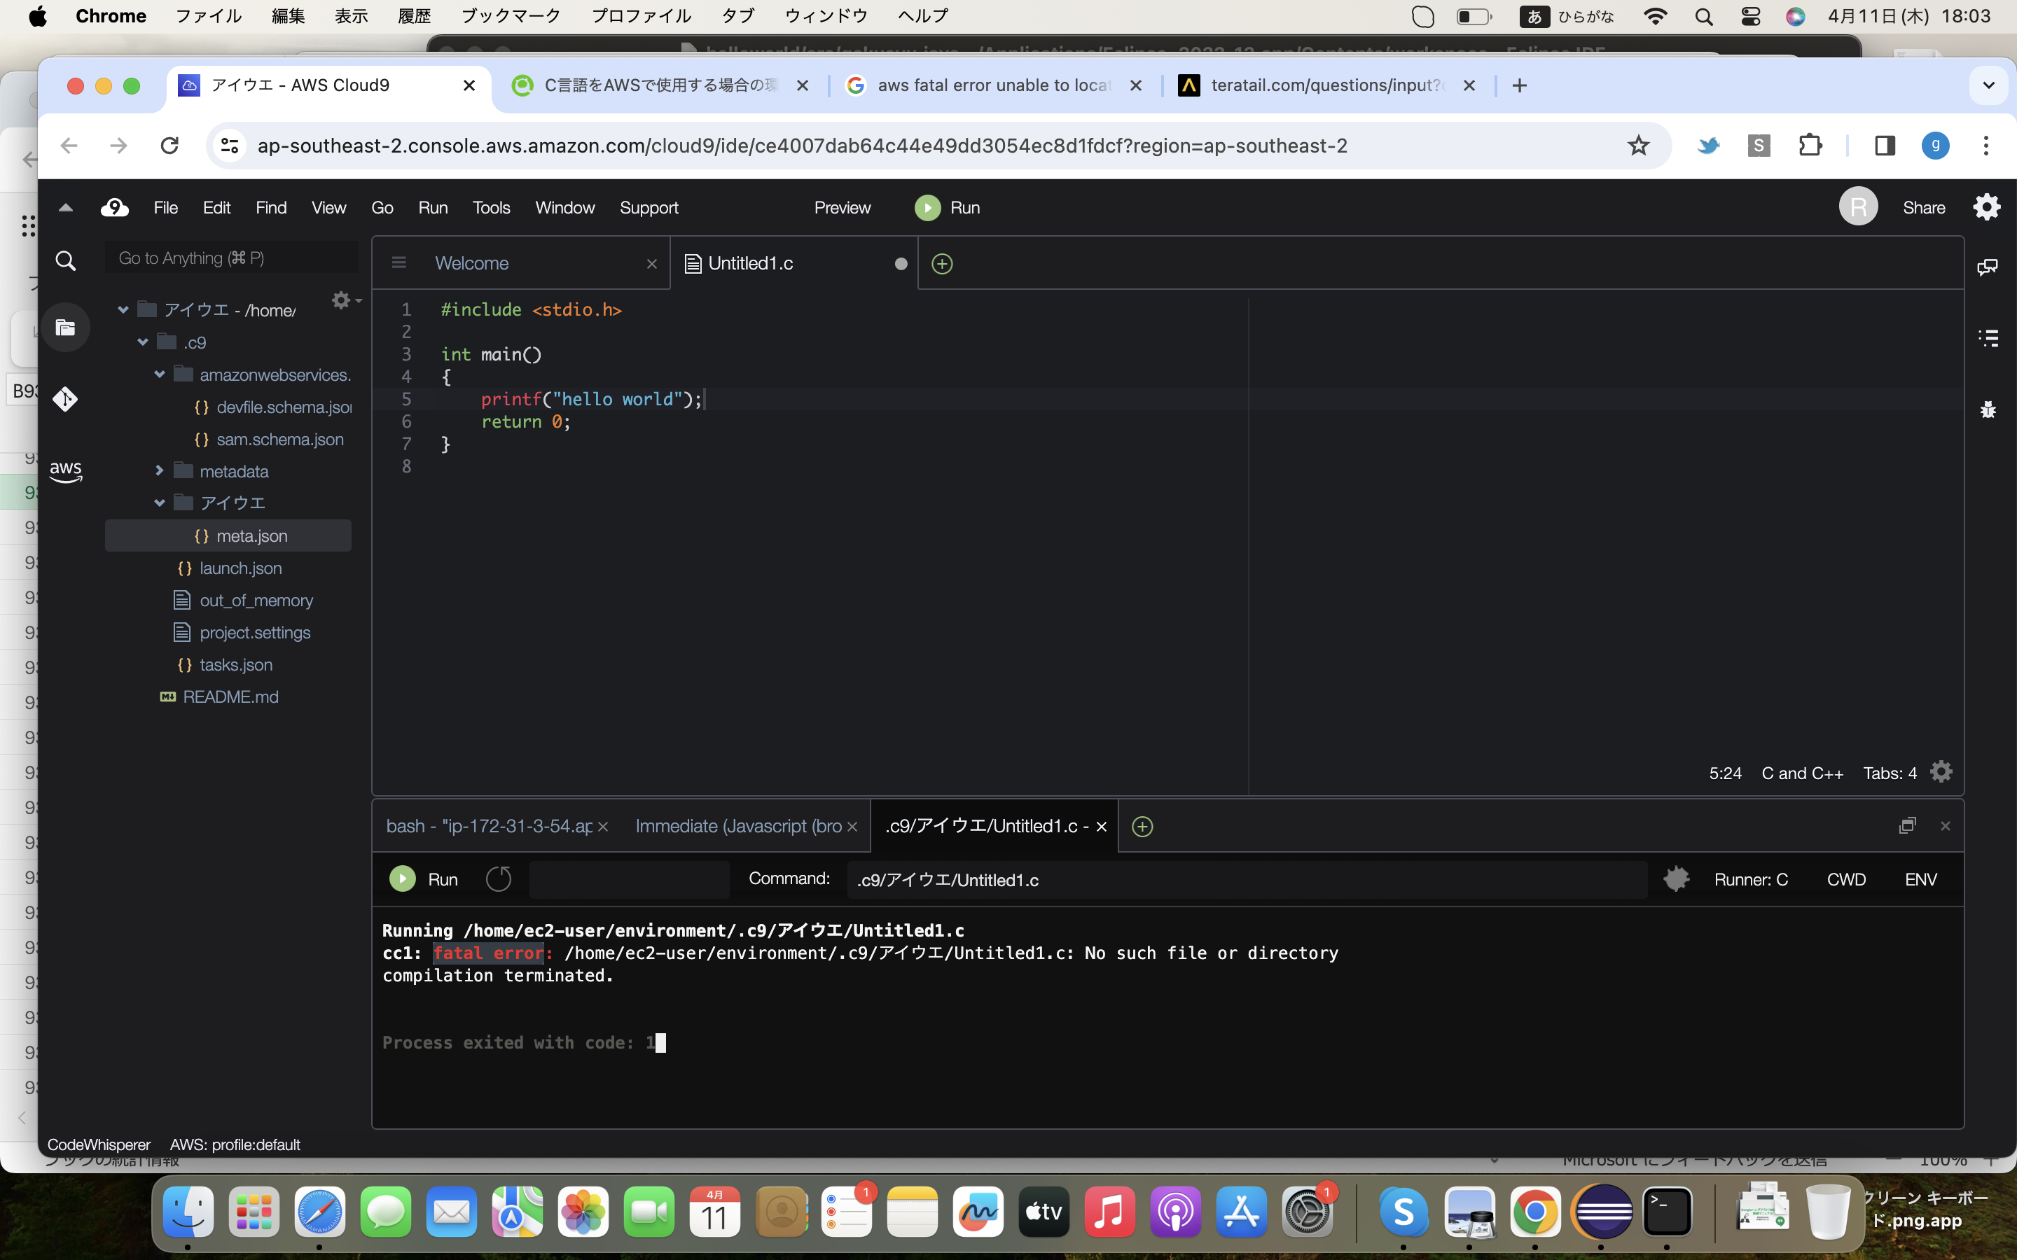Open the Debugger bug icon
The width and height of the screenshot is (2017, 1260).
(x=1988, y=409)
